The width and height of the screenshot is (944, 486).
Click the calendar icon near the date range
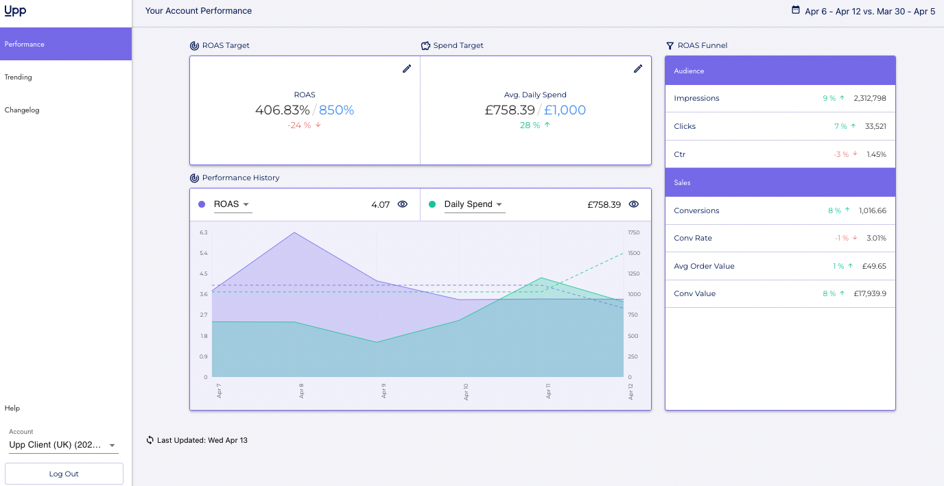[x=797, y=11]
